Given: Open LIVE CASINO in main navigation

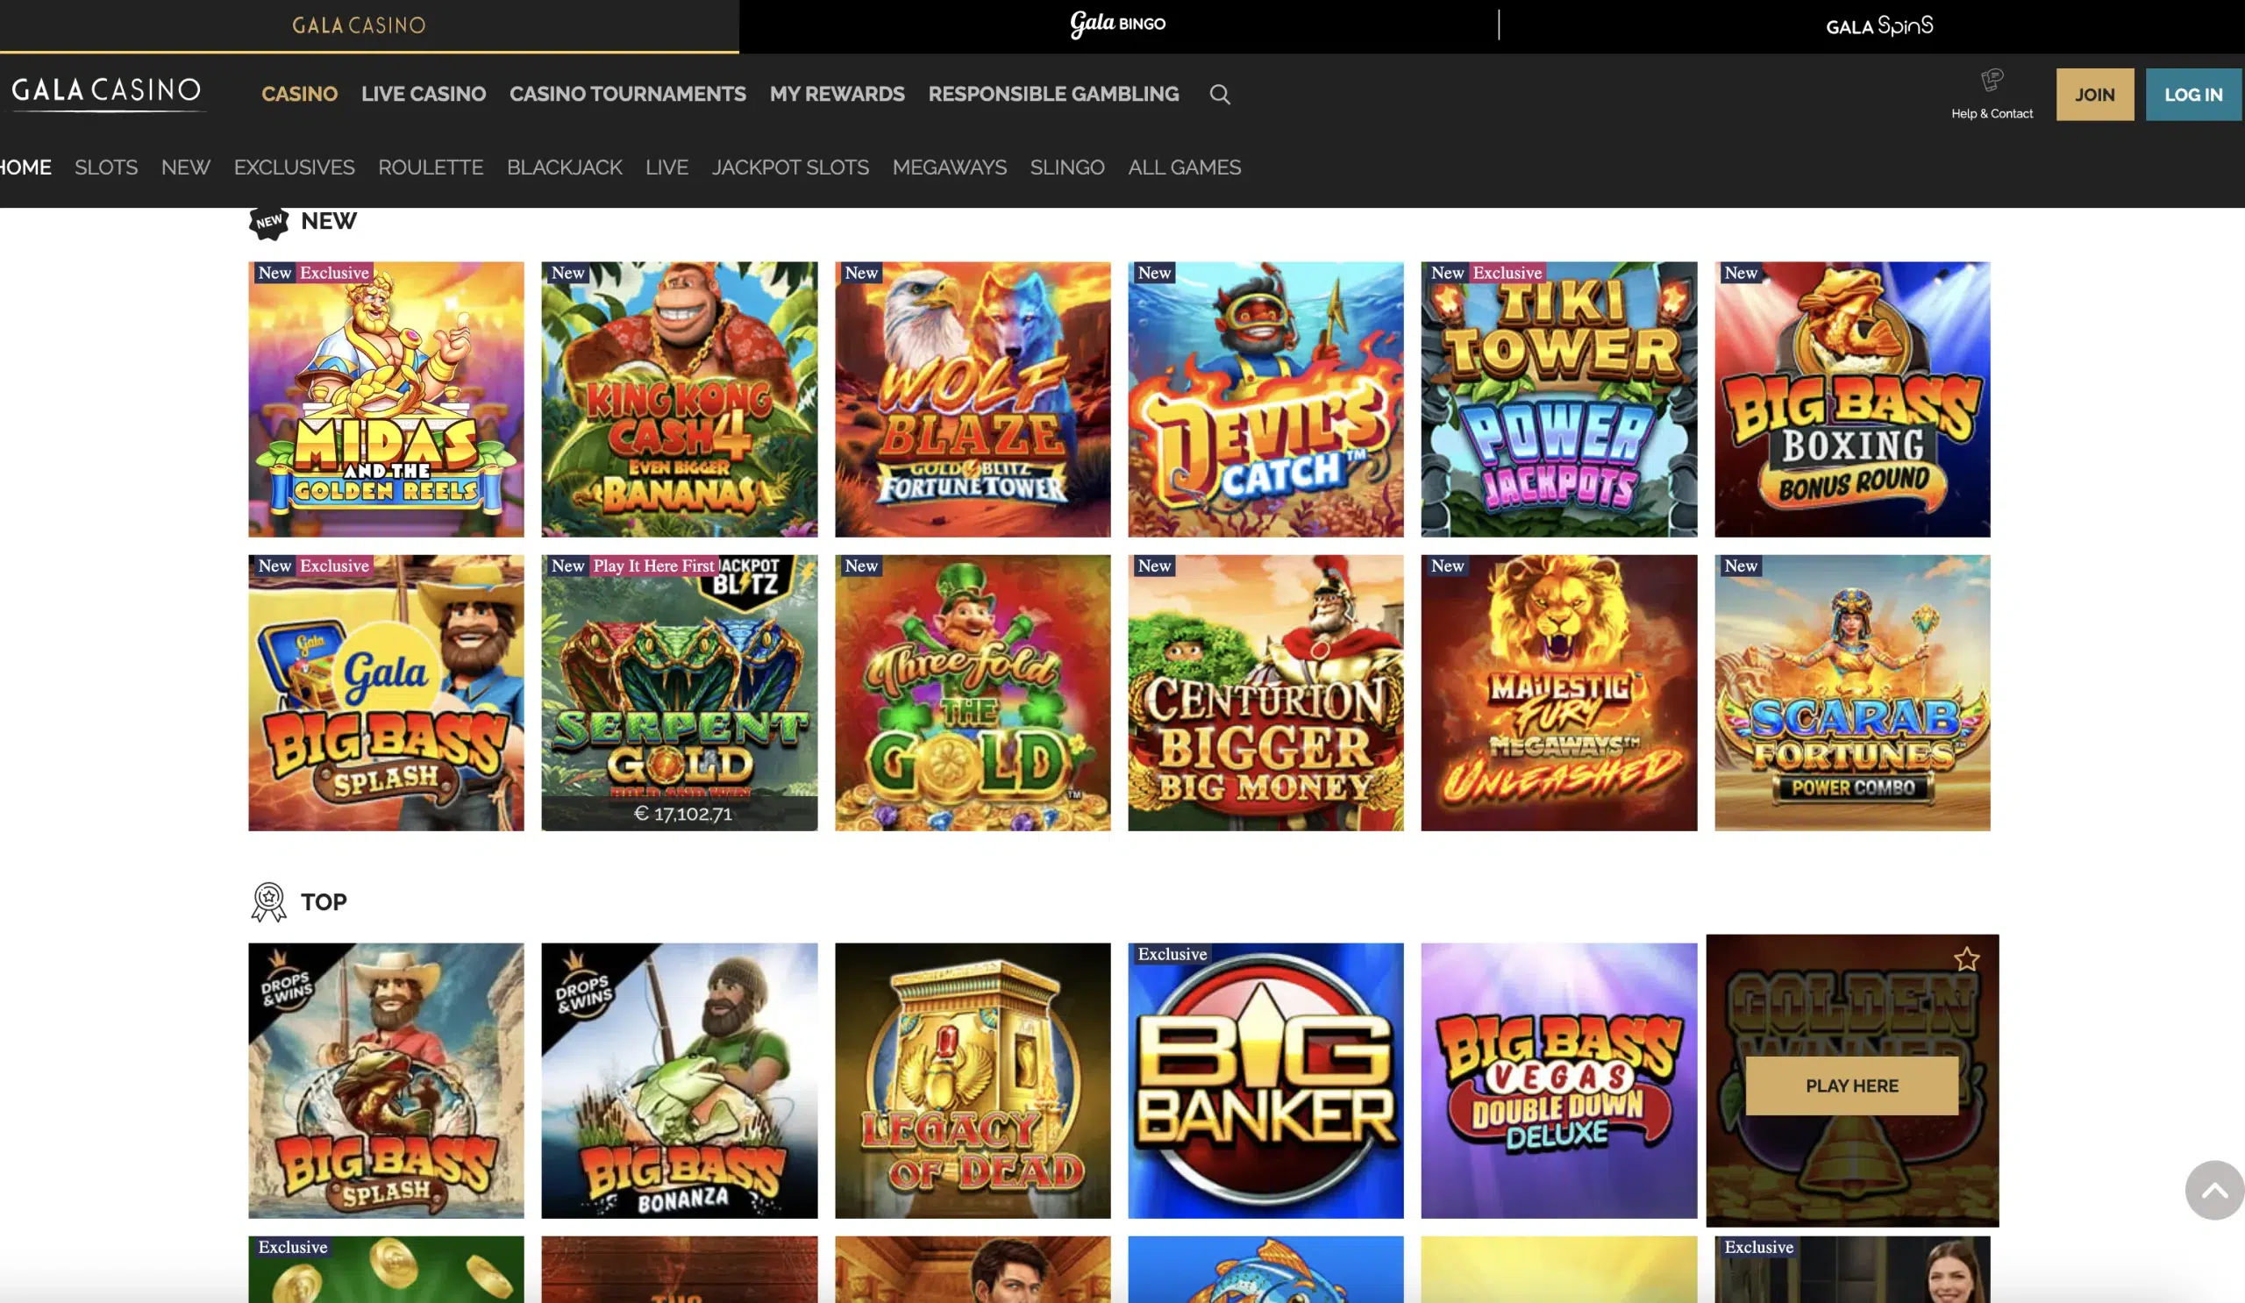Looking at the screenshot, I should click(424, 95).
